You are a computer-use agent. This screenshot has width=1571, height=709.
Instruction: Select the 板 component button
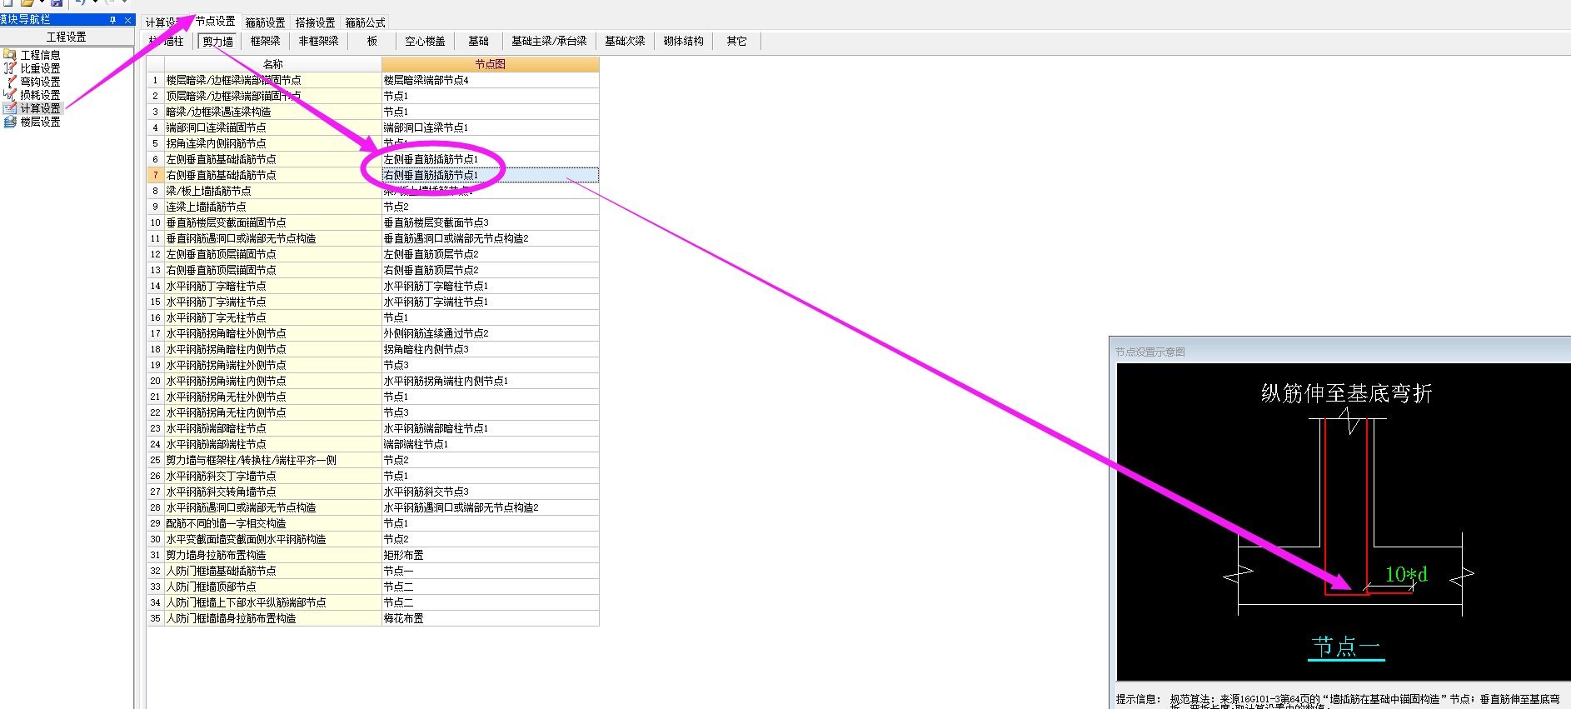tap(372, 41)
